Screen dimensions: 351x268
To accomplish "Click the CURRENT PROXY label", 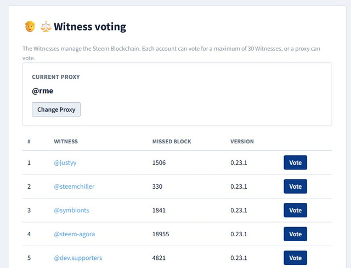I will click(x=56, y=77).
